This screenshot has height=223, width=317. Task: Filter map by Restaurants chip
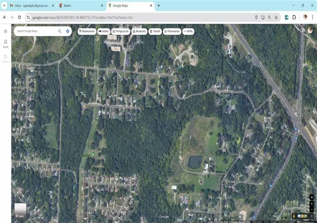[x=87, y=31]
